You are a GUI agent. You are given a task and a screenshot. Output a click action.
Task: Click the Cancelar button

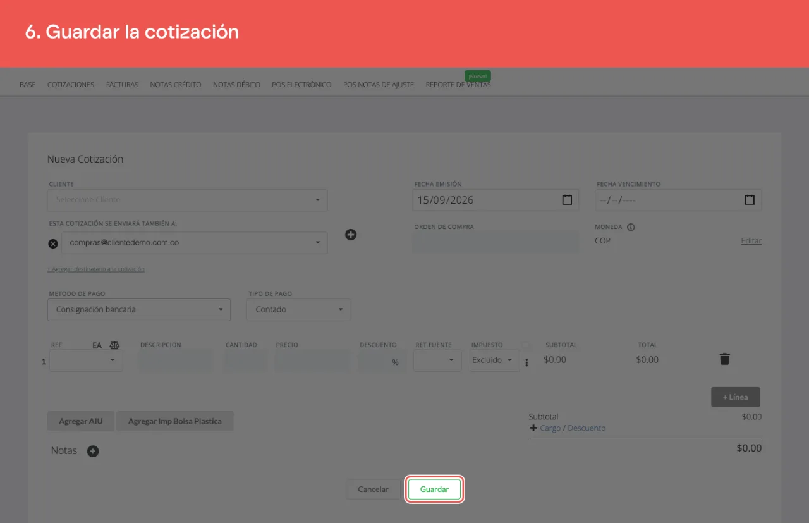[x=373, y=489]
